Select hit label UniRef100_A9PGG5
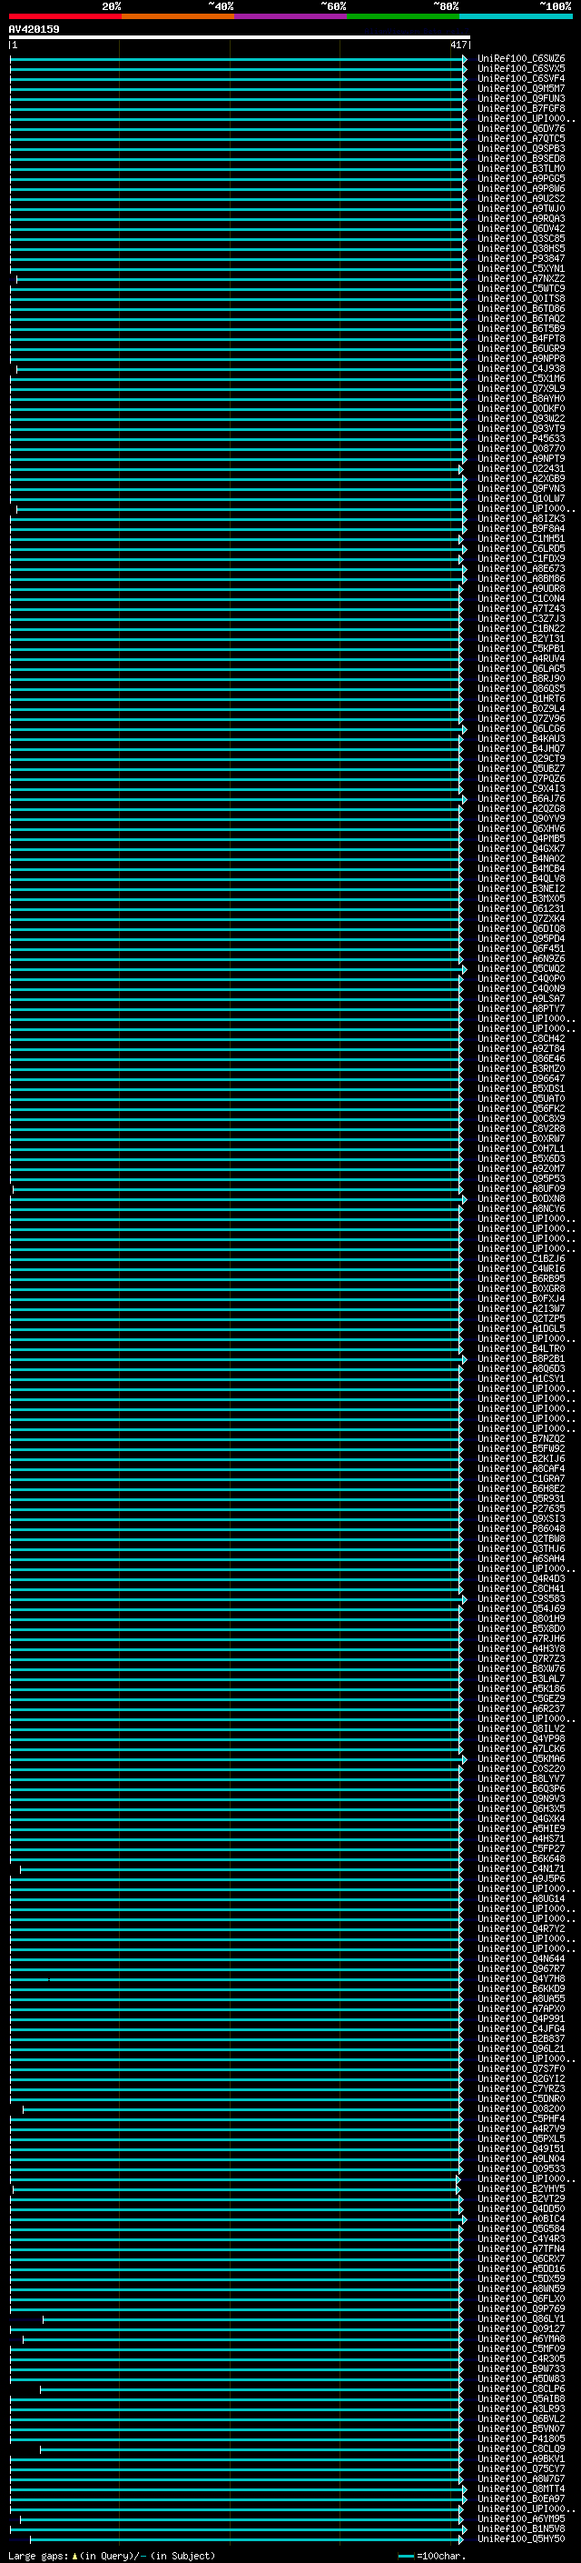This screenshot has width=581, height=2563. click(521, 178)
